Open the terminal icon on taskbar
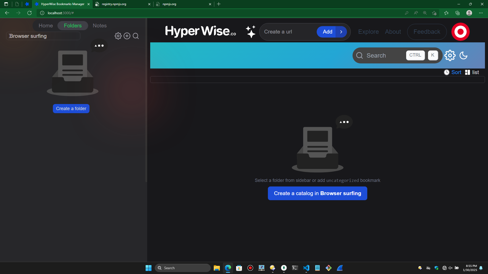 point(295,268)
